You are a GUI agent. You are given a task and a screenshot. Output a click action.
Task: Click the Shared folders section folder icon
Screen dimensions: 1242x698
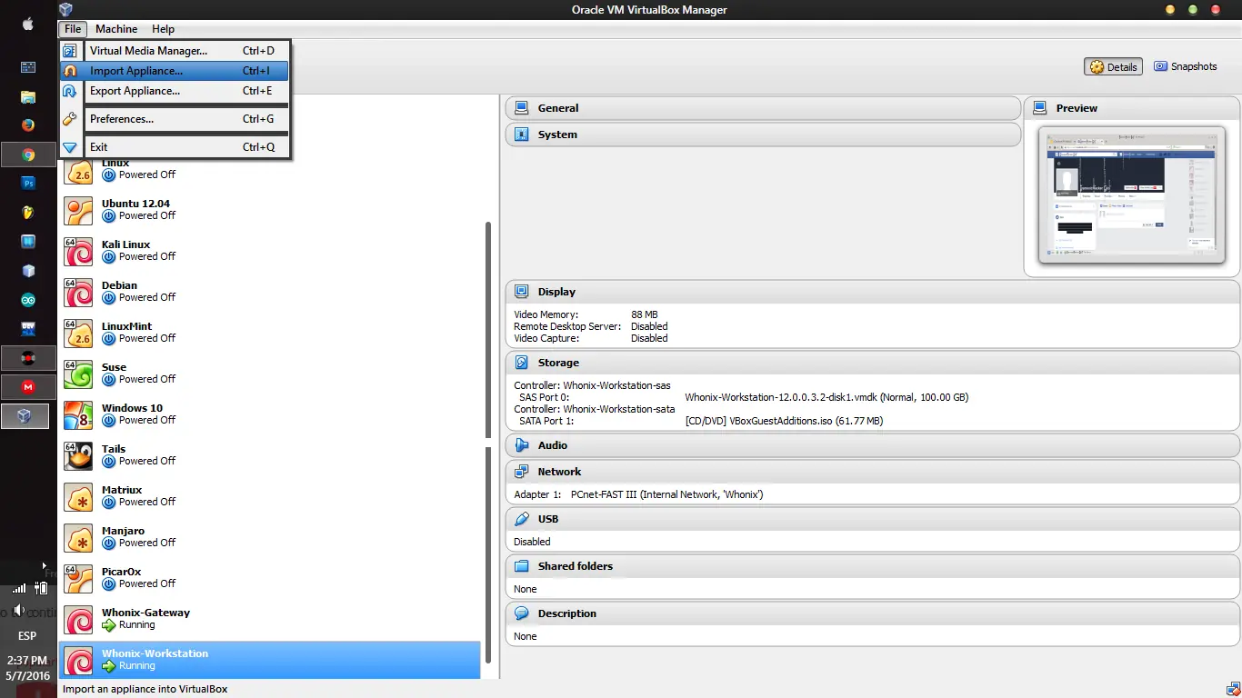click(x=522, y=566)
